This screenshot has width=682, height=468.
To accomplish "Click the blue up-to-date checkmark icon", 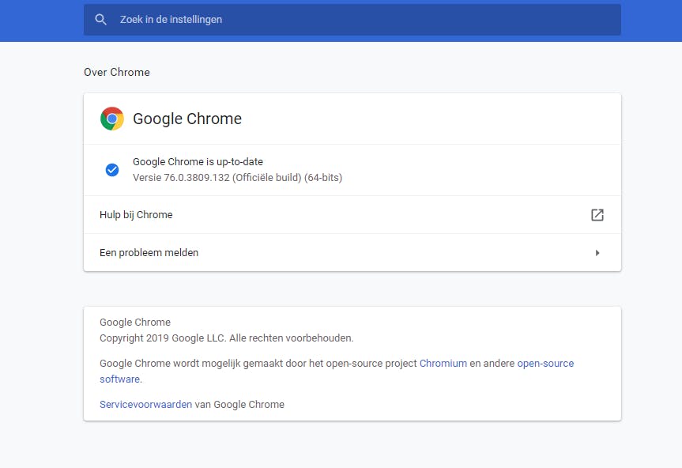I will [112, 170].
